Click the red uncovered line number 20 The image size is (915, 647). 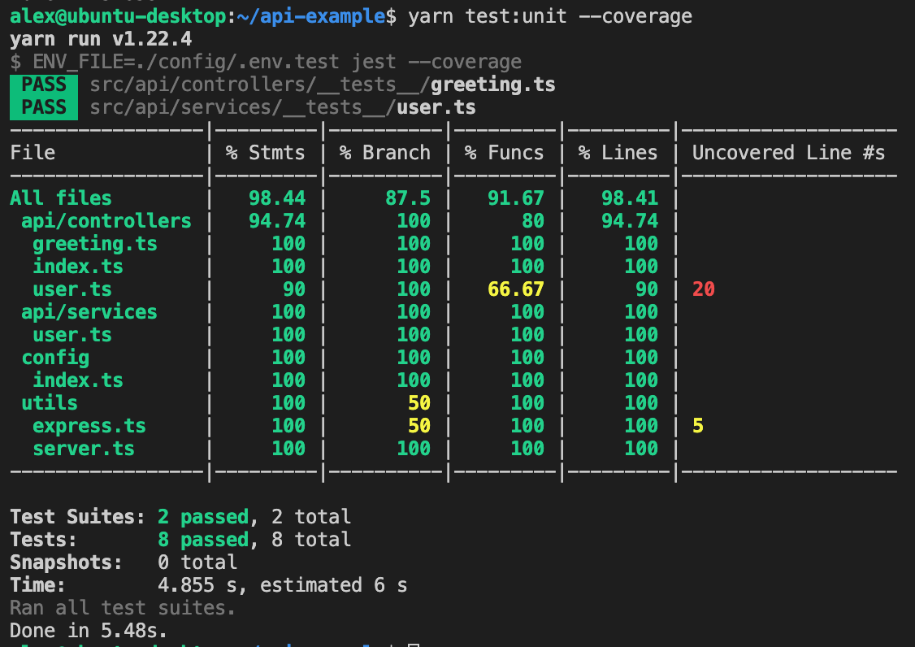coord(703,289)
